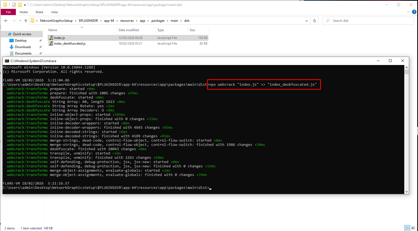Screen dimensions: 418x231
Task: Select the index_deobfuscated.js file row
Action: [x=128, y=44]
